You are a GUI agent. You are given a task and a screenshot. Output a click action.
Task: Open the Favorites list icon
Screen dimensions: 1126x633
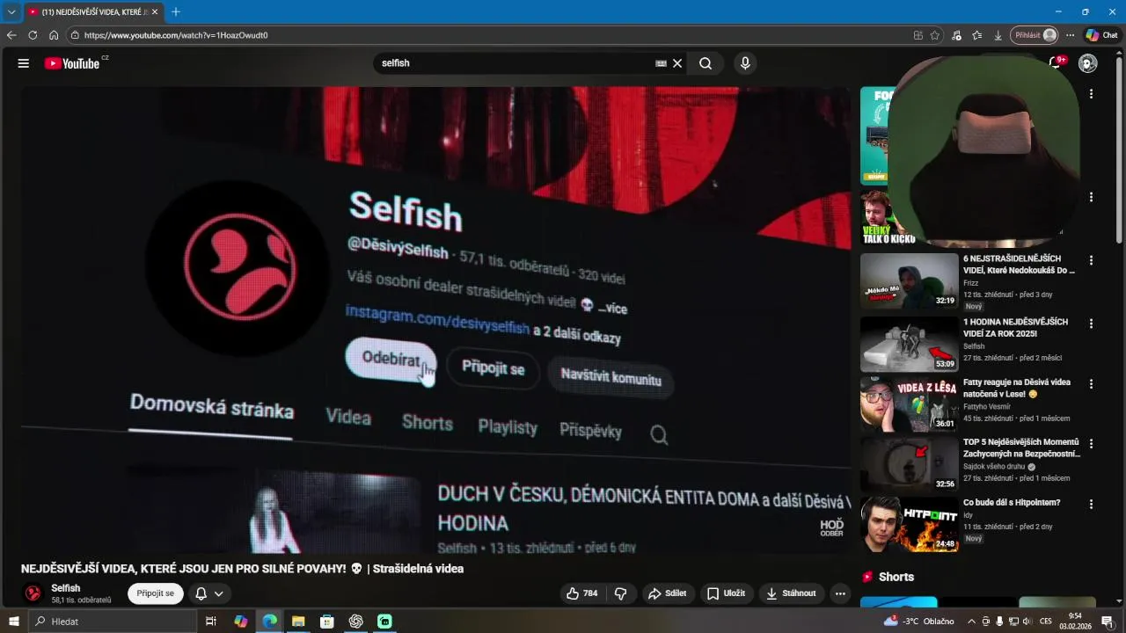[977, 35]
